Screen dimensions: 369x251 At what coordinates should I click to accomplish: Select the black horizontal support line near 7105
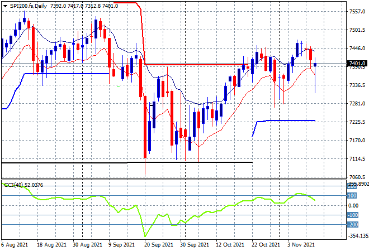coord(127,162)
